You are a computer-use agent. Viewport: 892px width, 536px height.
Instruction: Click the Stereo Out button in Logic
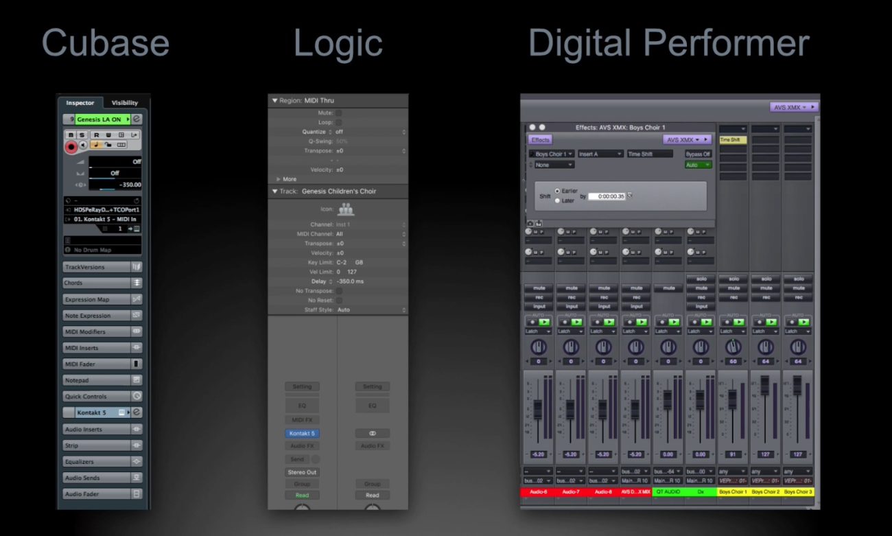302,472
